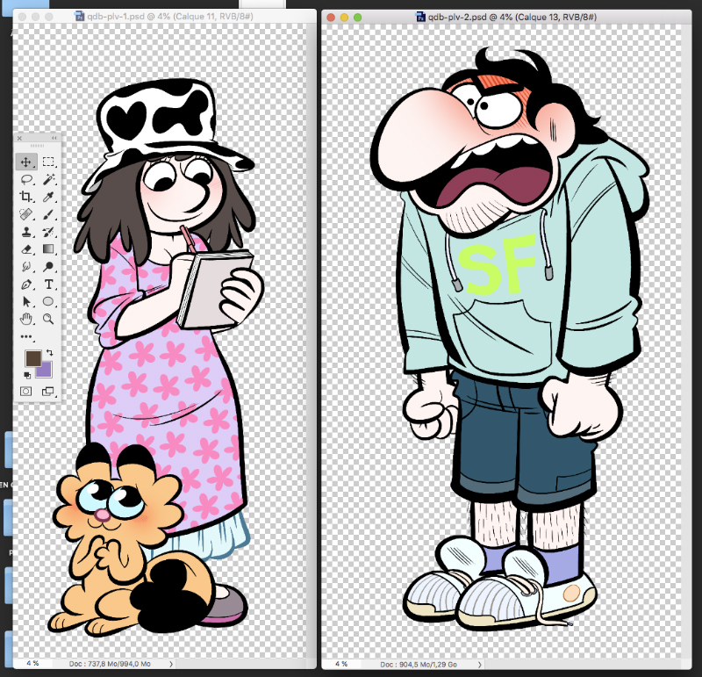Choose the Horizontal Type tool
Image resolution: width=702 pixels, height=677 pixels.
click(49, 284)
